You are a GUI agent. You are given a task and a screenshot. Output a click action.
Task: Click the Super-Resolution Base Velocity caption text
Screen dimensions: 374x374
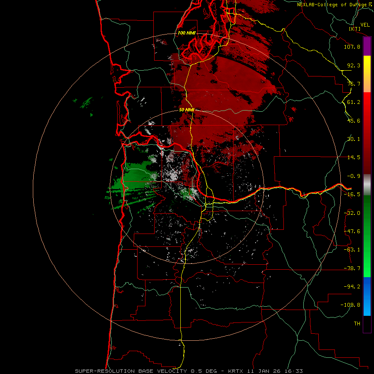pyautogui.click(x=189, y=371)
